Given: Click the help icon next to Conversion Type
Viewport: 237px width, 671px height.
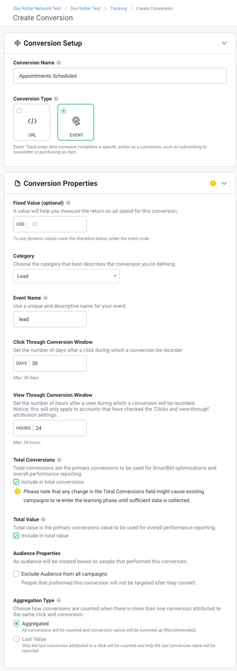Looking at the screenshot, I should [x=56, y=99].
